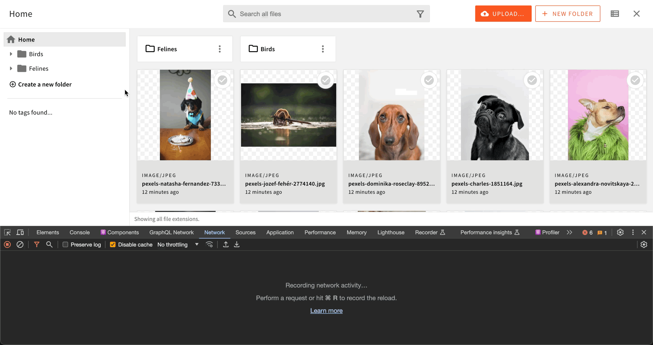The width and height of the screenshot is (653, 345).
Task: Open the Lighthouse tab
Action: tap(391, 232)
